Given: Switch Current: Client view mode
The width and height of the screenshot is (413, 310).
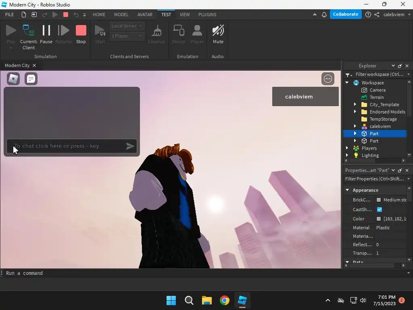Looking at the screenshot, I should tap(29, 37).
